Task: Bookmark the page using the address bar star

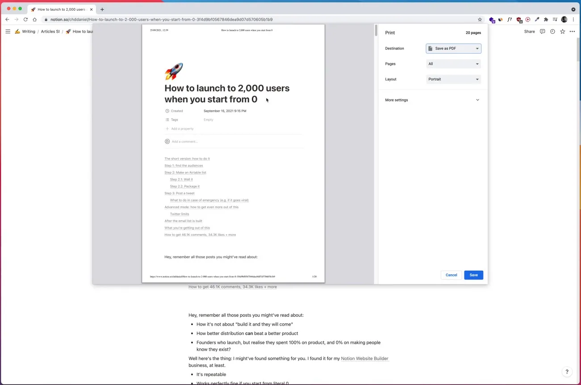Action: pyautogui.click(x=480, y=19)
